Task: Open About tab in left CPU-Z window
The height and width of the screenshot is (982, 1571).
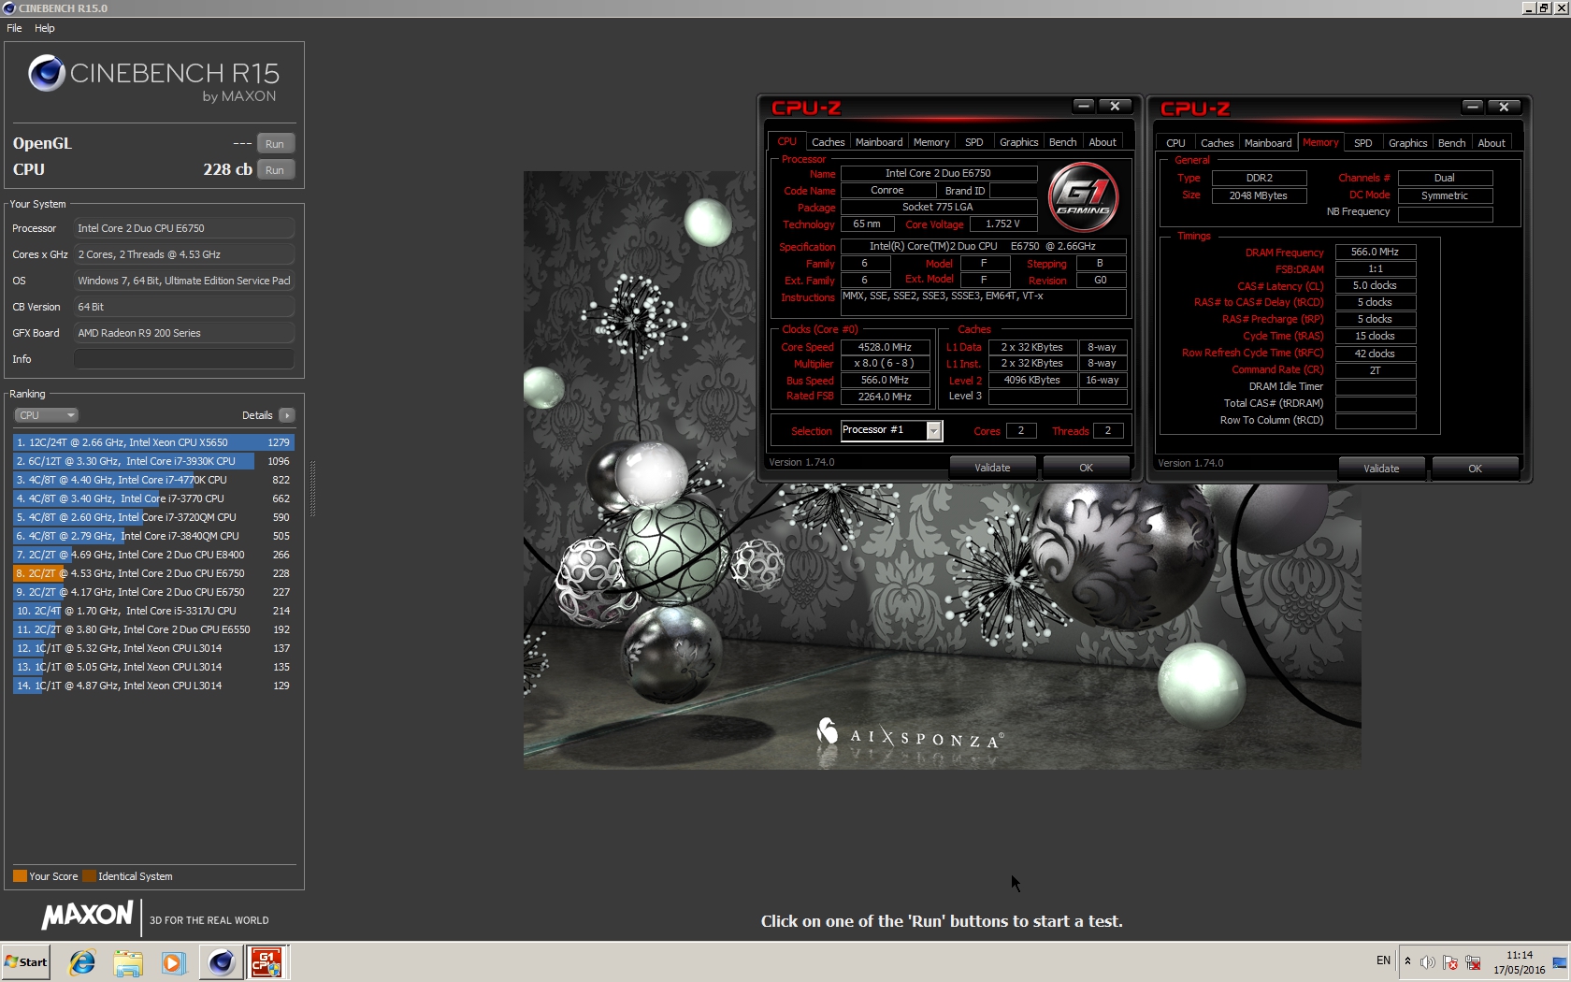Action: pos(1103,142)
